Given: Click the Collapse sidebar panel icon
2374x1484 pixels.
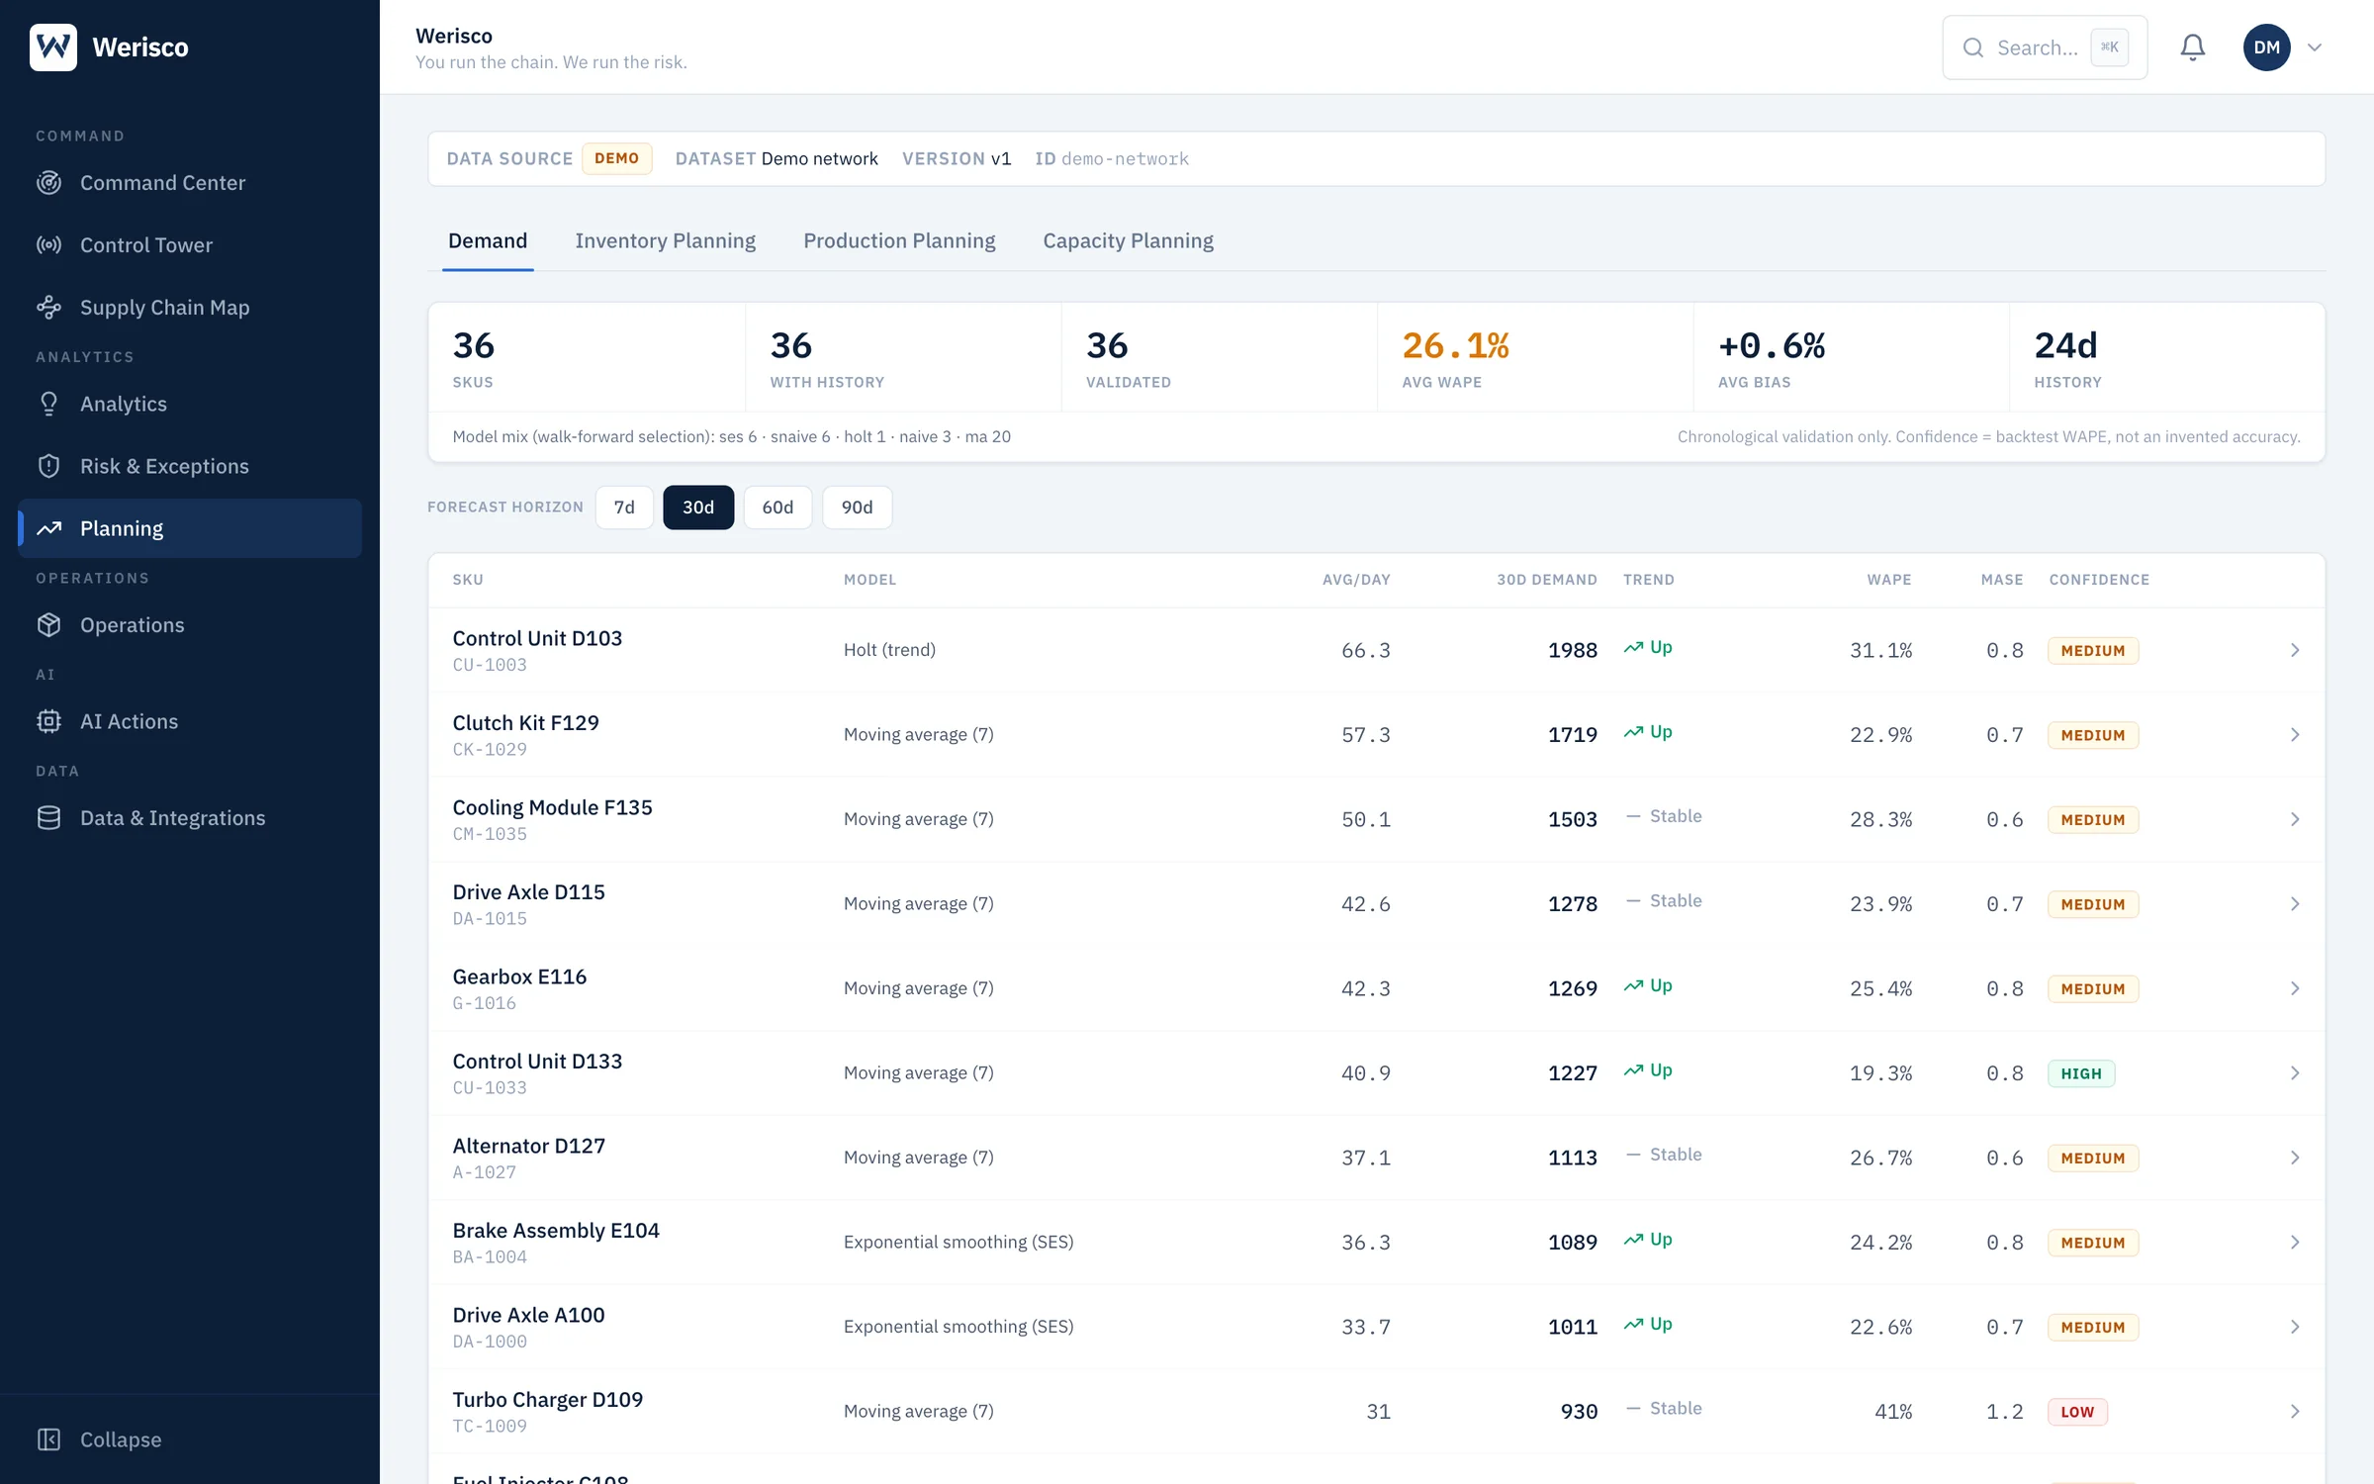Looking at the screenshot, I should coord(48,1439).
